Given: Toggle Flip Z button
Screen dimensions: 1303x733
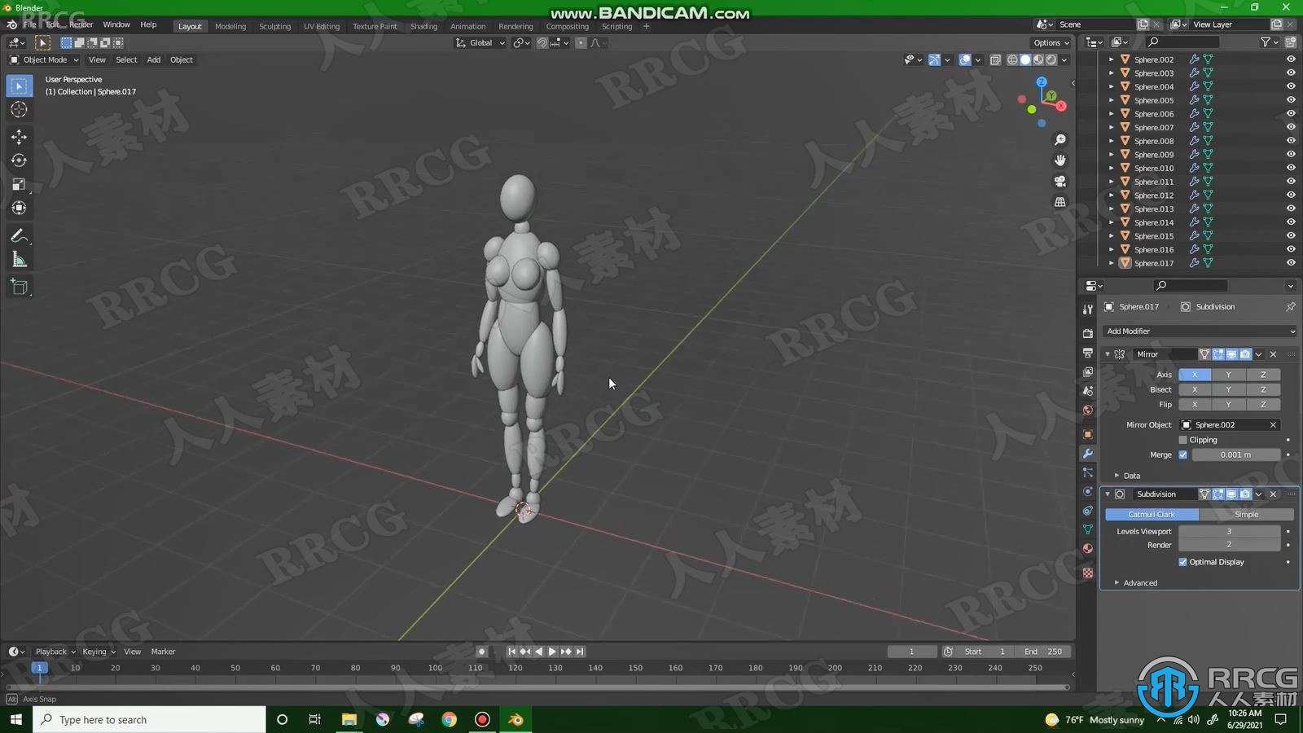Looking at the screenshot, I should (1263, 405).
